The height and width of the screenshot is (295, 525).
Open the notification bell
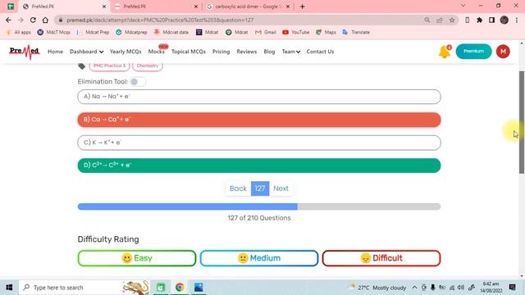click(445, 52)
